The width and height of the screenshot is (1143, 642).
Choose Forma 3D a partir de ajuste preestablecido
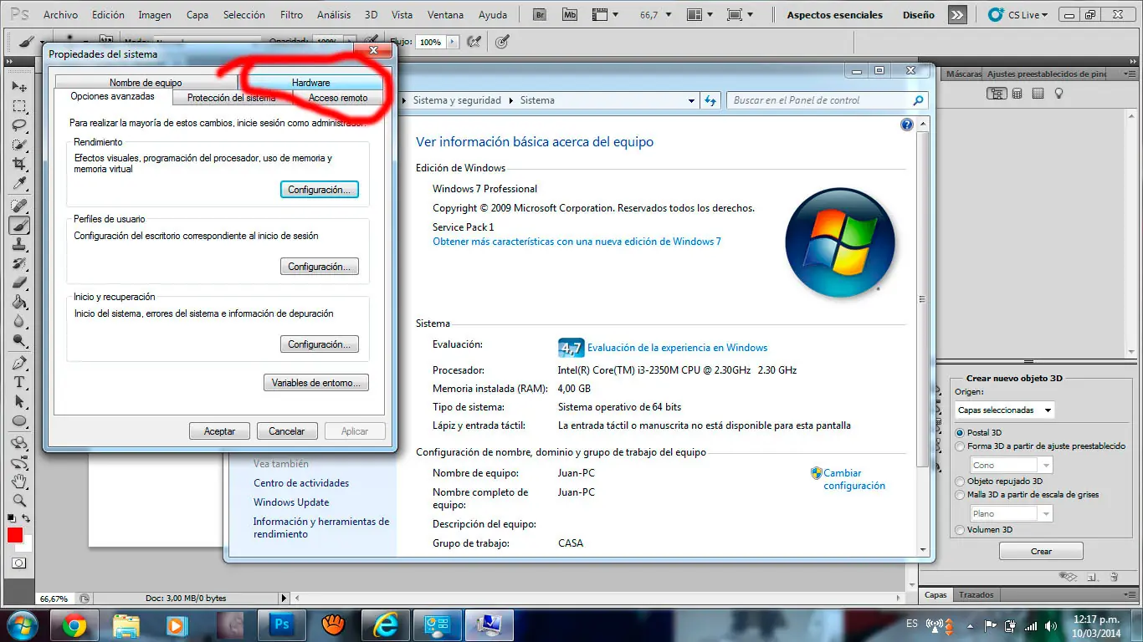(1040, 446)
